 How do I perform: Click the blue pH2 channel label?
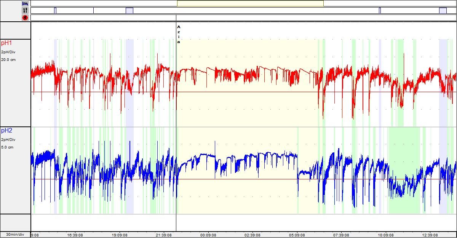tap(6, 131)
